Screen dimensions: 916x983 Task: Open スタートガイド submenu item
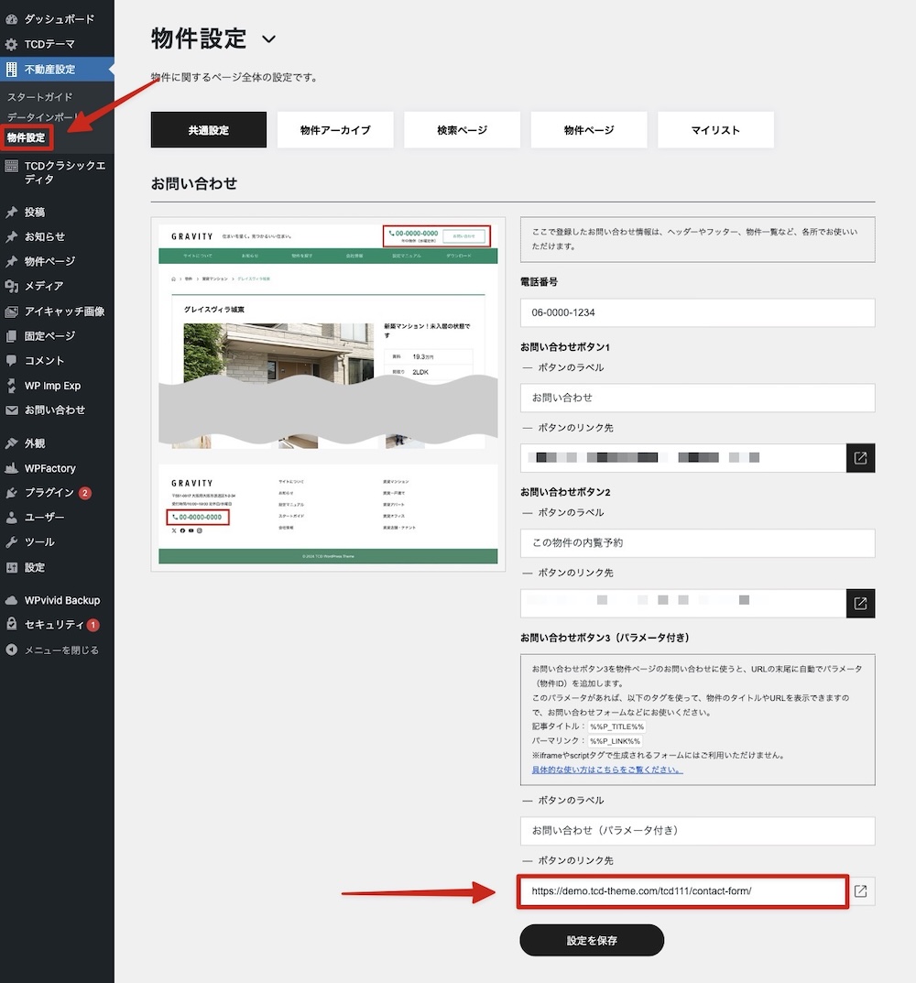[x=39, y=97]
